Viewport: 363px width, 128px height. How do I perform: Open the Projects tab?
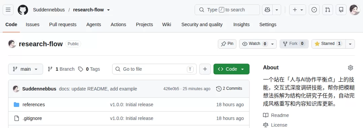coord(144,24)
